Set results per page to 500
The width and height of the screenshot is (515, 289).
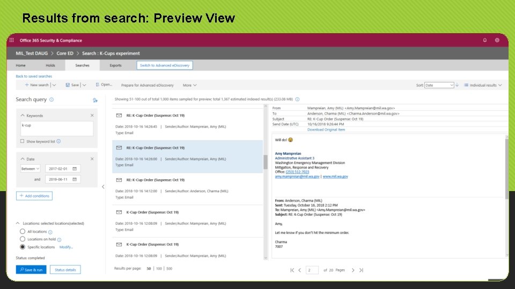pos(169,268)
